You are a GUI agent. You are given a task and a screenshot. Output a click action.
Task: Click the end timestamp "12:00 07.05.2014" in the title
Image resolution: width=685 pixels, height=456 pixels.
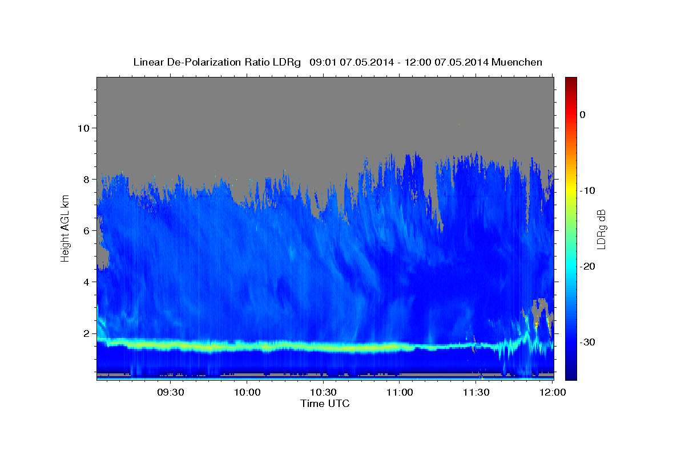click(446, 62)
